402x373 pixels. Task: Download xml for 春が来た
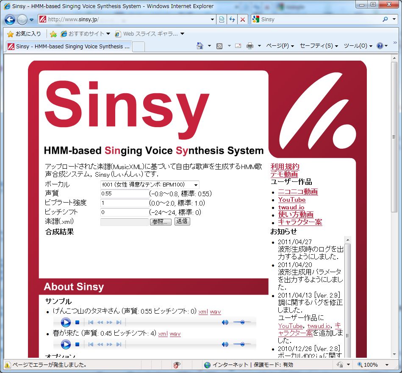point(163,334)
